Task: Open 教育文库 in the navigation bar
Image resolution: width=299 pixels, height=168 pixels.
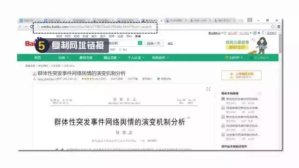Action: click(86, 57)
